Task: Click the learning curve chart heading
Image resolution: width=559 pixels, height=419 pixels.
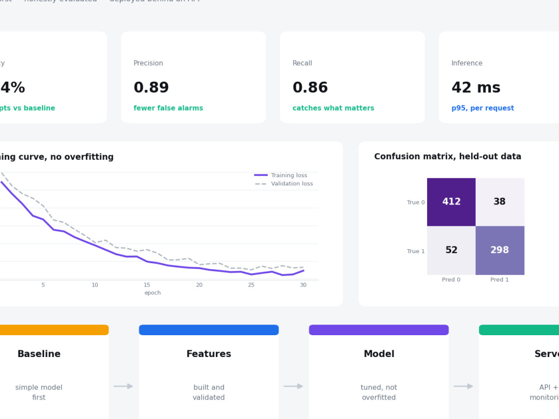Action: (x=56, y=157)
